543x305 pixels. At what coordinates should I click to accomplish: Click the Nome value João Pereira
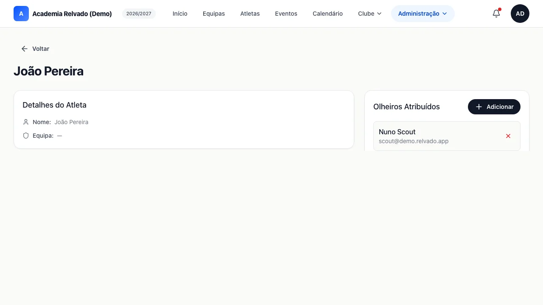pos(71,122)
